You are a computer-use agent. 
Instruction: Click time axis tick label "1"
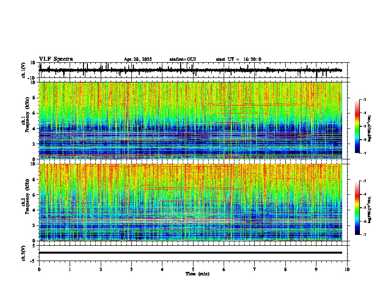(x=70, y=269)
